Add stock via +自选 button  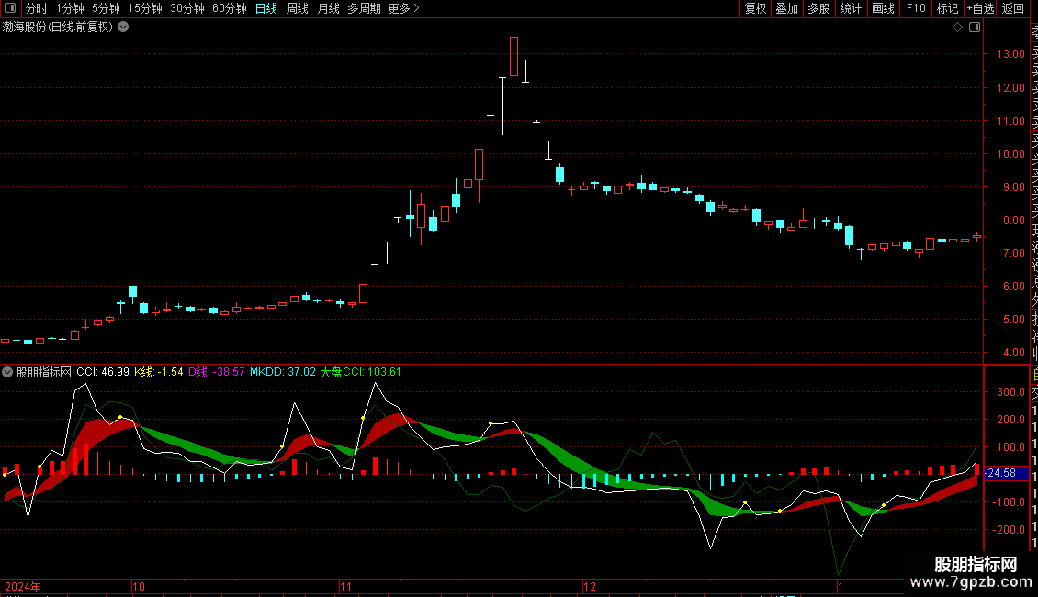pos(980,8)
